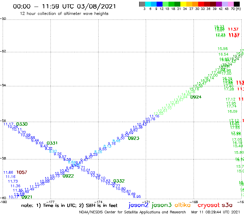Click the purple swatch in the color scale
244x215 pixels.
click(x=219, y=4)
